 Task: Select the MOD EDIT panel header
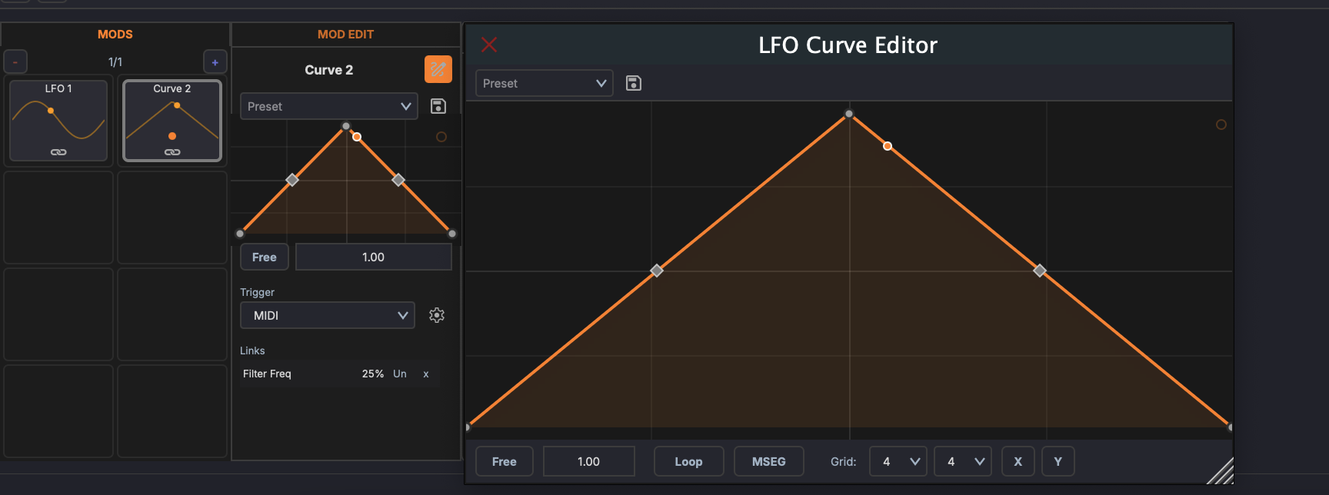click(346, 34)
